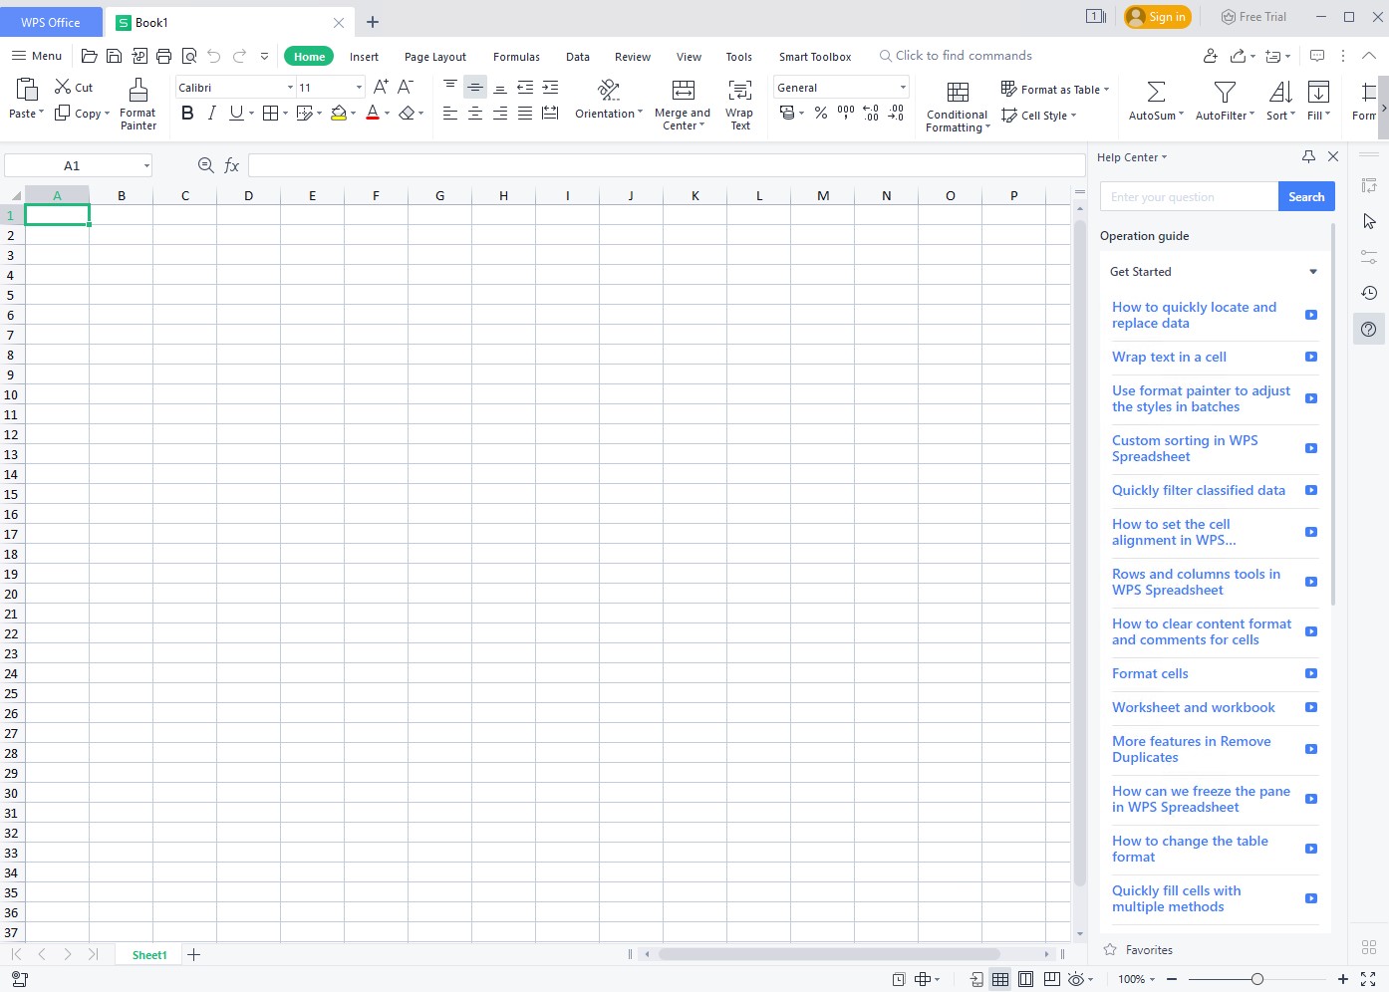Toggle Bold formatting
1389x992 pixels.
187,114
